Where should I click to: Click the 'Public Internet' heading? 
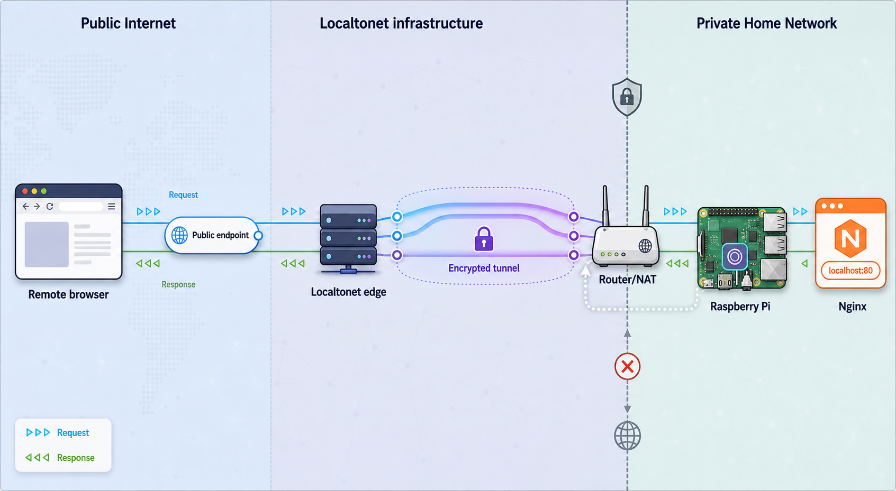[x=128, y=23]
